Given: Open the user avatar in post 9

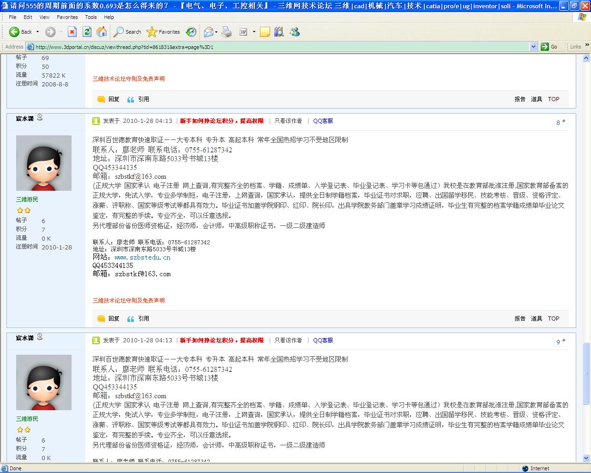Looking at the screenshot, I should tap(44, 382).
